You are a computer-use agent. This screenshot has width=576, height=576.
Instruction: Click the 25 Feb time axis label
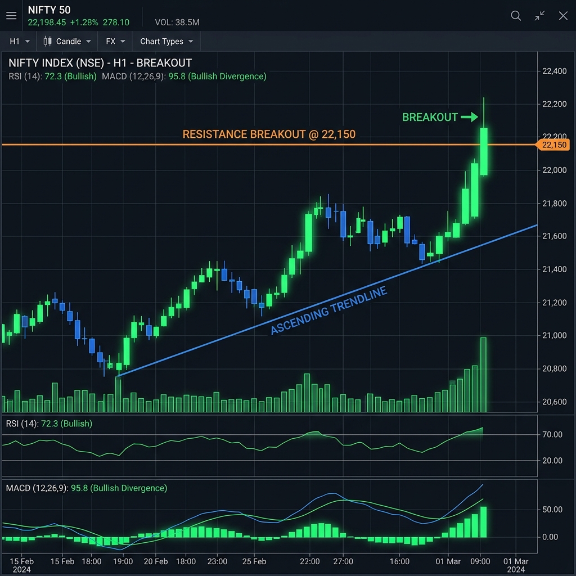point(254,561)
